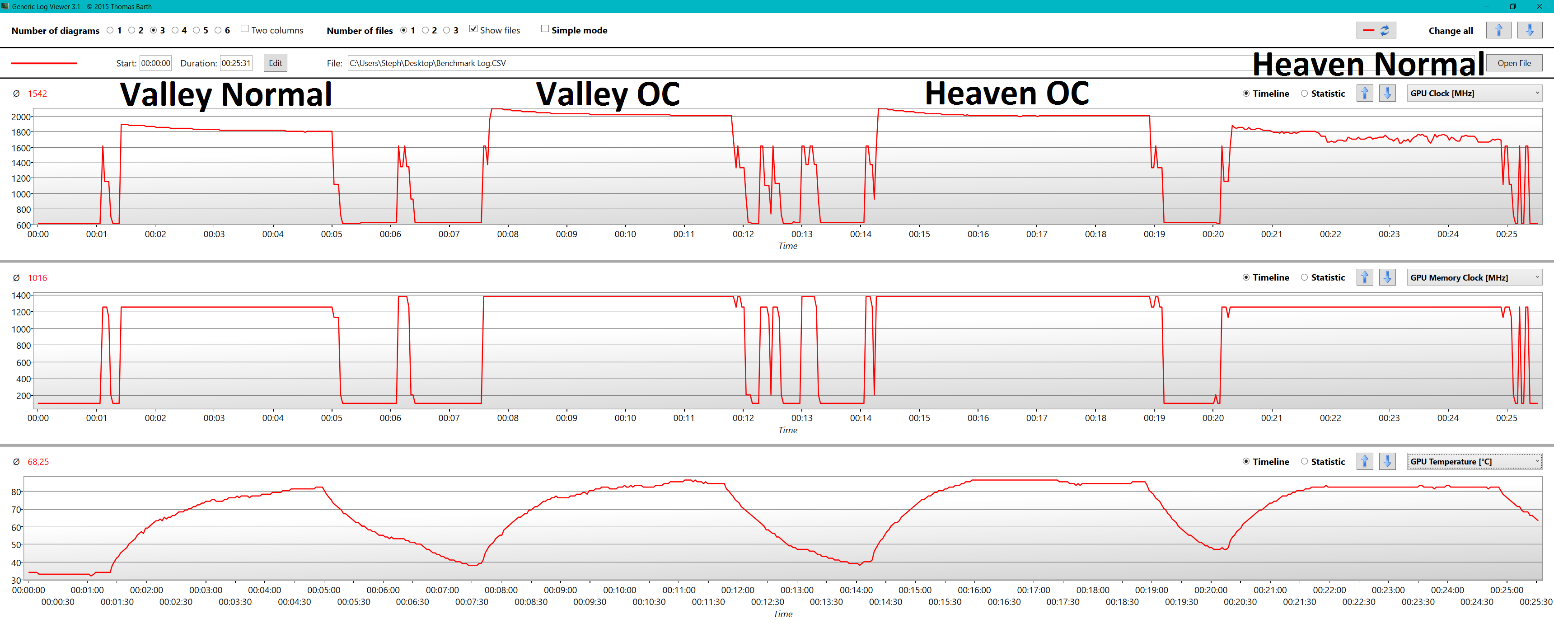
Task: Click the Change all up arrow
Action: tap(1498, 30)
